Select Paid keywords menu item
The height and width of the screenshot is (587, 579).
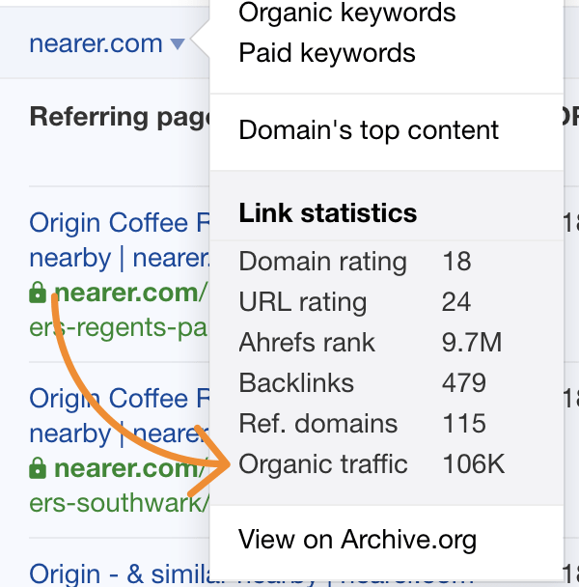(327, 53)
